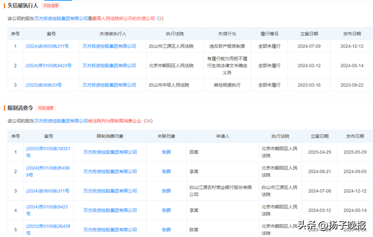The height and width of the screenshot is (237, 373).
Task: Select the 限制消费令 section heading
Action: (x=19, y=108)
